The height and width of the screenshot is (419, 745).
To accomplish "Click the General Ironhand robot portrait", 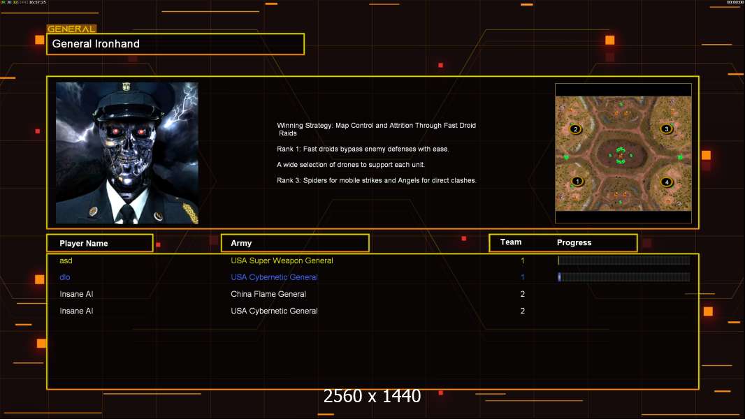I will [127, 153].
